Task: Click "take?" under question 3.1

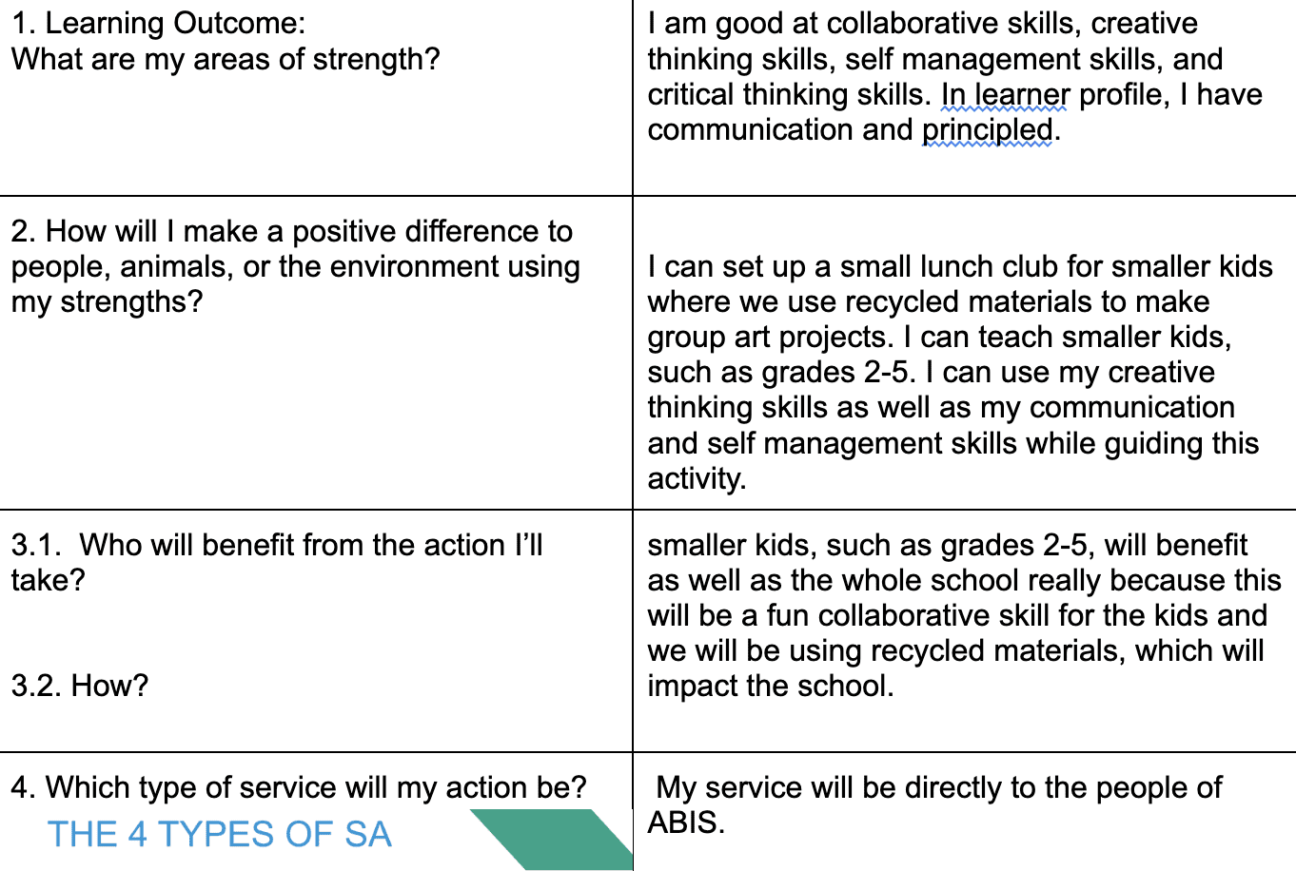Action: click(x=49, y=580)
